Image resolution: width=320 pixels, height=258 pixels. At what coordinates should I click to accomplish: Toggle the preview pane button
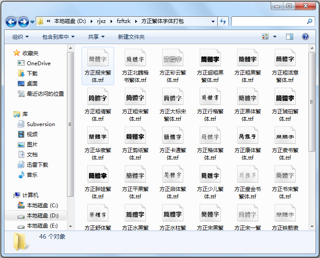tap(290, 37)
